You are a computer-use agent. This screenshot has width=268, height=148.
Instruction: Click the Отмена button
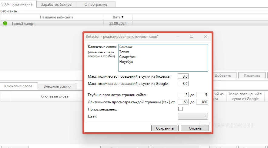coord(195,128)
